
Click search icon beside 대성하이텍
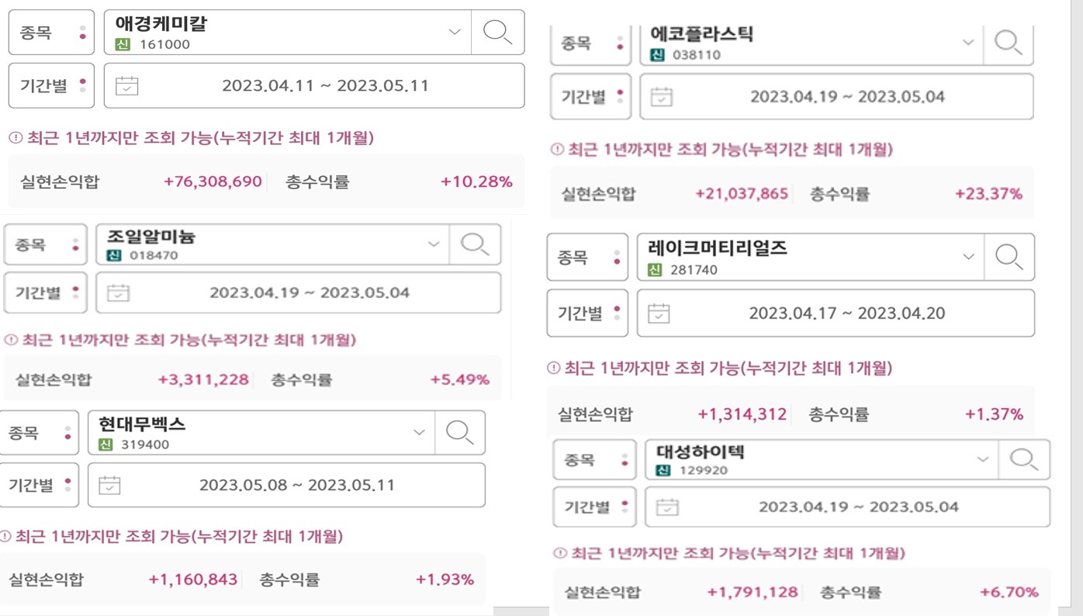coord(1023,459)
